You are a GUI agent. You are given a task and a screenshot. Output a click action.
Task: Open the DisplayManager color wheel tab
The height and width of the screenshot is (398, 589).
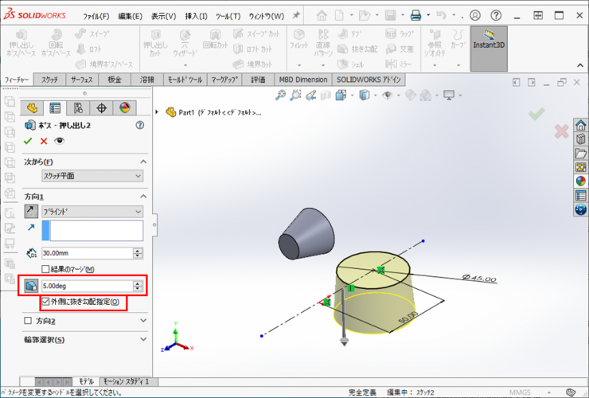[123, 107]
